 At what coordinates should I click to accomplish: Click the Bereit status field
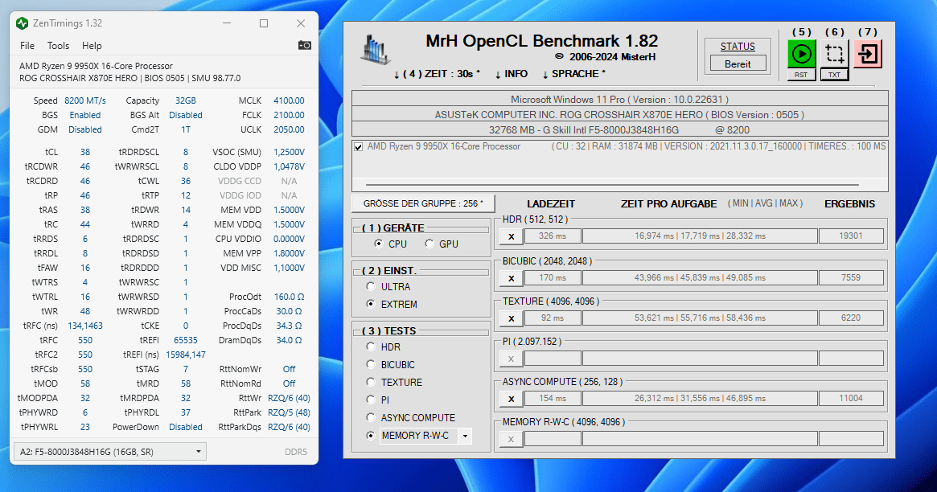coord(738,64)
